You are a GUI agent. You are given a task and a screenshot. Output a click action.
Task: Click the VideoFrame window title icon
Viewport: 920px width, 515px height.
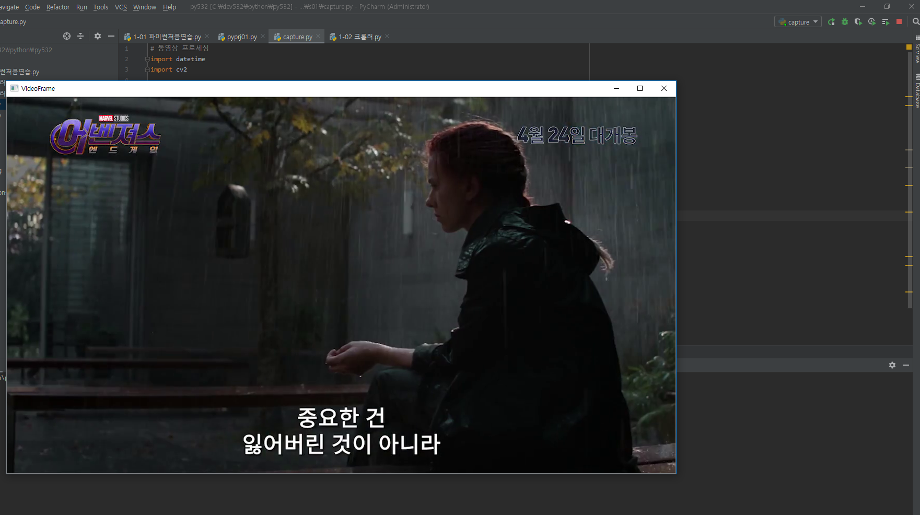[15, 88]
